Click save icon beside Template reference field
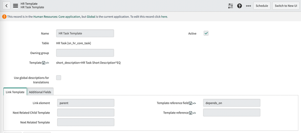The image size is (301, 133). [190, 103]
